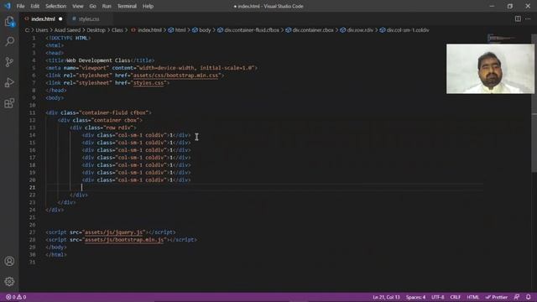Click the Desktop breadcrumb
Image resolution: width=537 pixels, height=302 pixels.
click(x=96, y=30)
